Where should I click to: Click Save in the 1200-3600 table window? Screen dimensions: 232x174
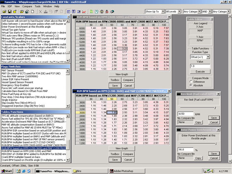coord(115,159)
